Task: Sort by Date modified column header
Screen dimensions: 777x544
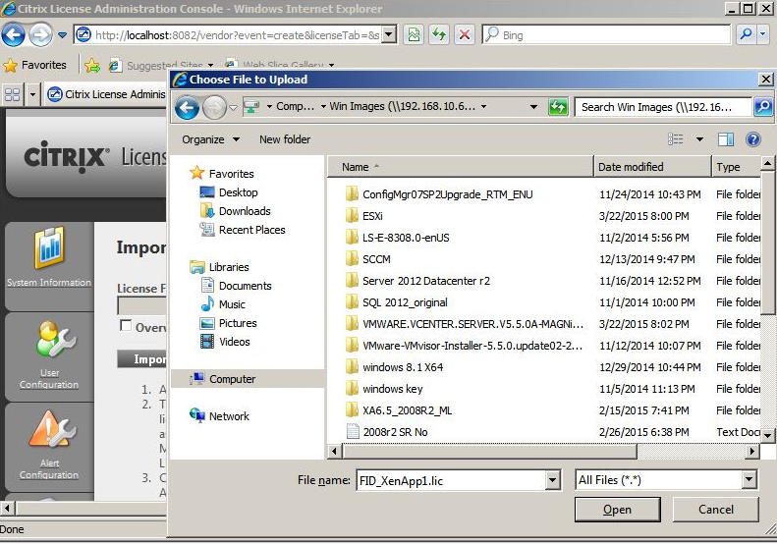Action: click(652, 167)
